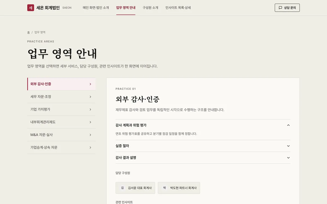Click chevron beside M&A 자문·실사
Image resolution: width=327 pixels, height=204 pixels.
[x=90, y=135]
